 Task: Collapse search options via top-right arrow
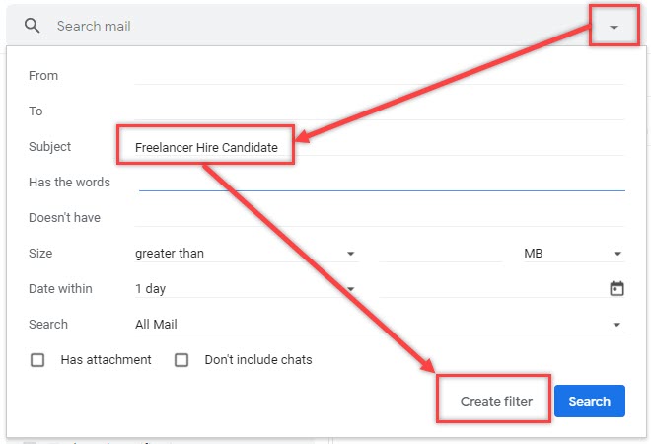pyautogui.click(x=614, y=27)
